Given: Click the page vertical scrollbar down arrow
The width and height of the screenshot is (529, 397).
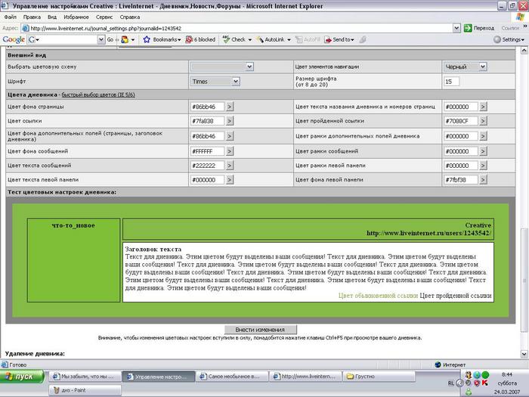Looking at the screenshot, I should pos(524,354).
